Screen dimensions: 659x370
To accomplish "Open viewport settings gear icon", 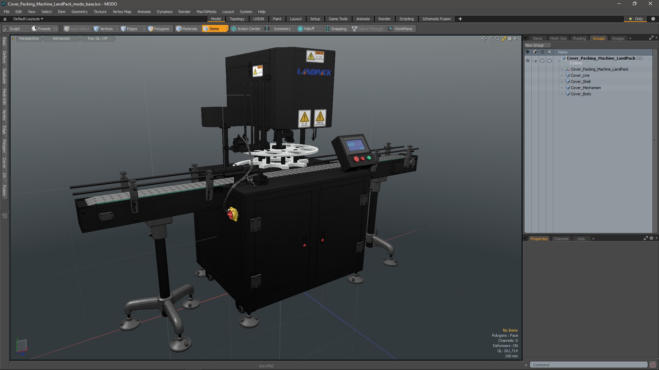I will (510, 39).
